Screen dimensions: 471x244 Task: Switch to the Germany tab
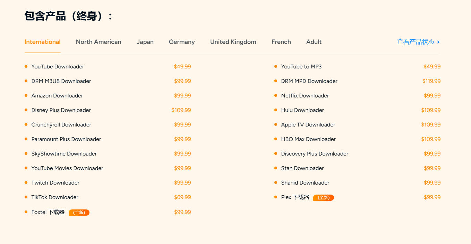(182, 42)
